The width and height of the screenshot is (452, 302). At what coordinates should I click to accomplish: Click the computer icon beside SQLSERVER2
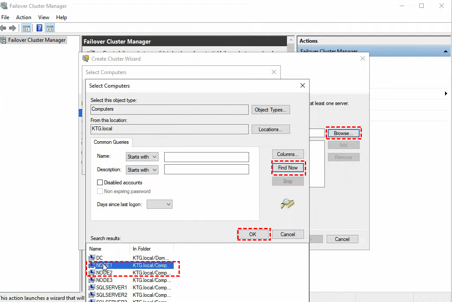point(92,295)
